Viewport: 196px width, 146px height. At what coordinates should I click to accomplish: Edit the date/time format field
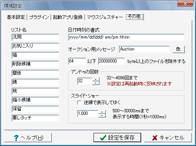(x=126, y=37)
